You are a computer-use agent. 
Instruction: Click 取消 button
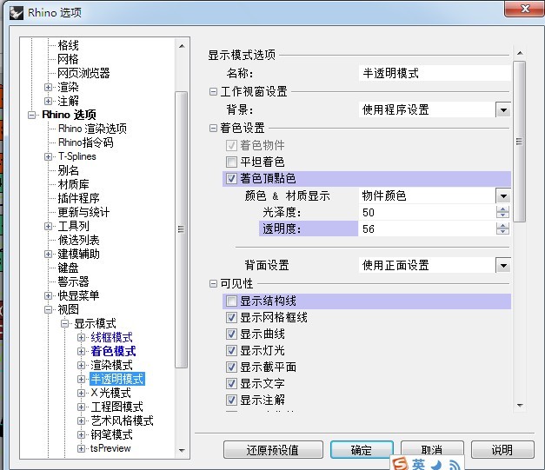[x=432, y=450]
